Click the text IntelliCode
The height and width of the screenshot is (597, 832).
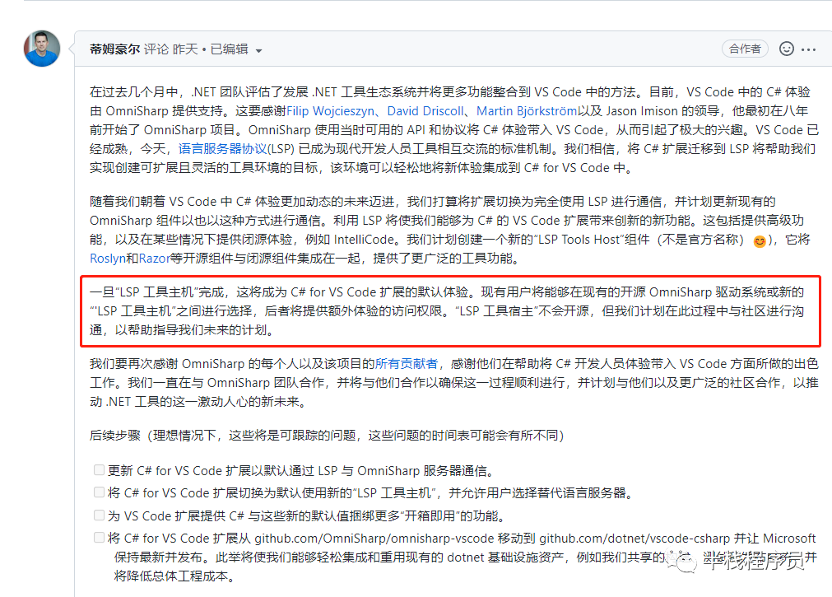[x=364, y=240]
